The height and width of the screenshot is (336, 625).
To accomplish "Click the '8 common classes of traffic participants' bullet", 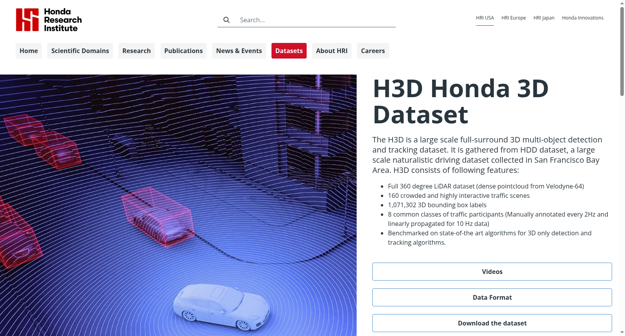I will click(x=498, y=219).
